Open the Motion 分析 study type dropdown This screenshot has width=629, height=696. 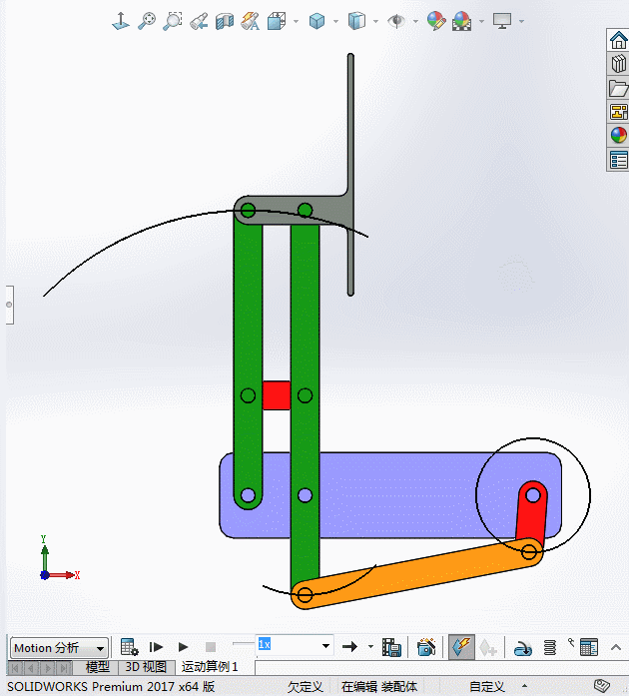click(x=60, y=648)
